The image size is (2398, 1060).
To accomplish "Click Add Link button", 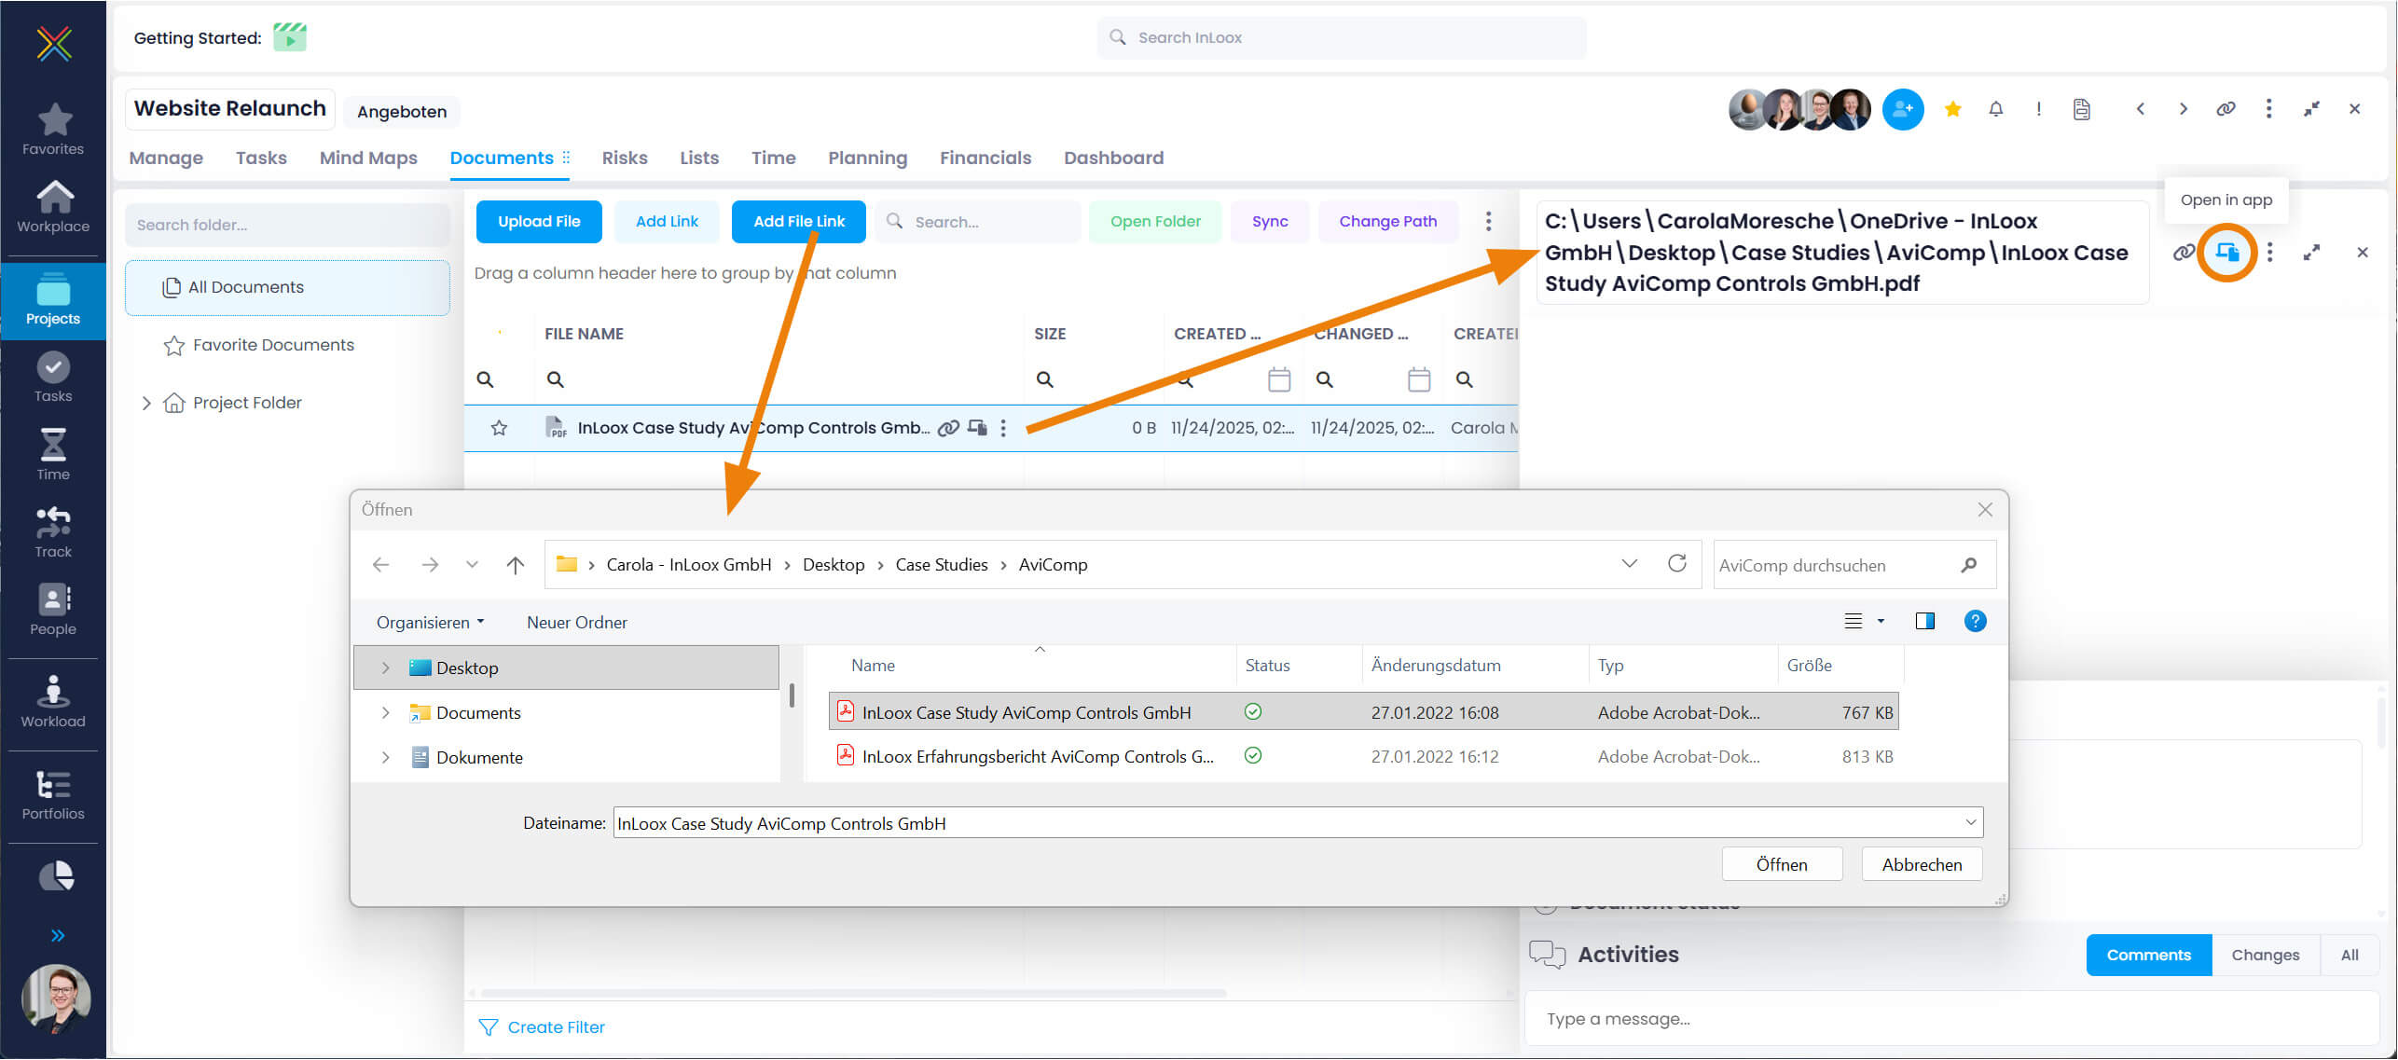I will (x=667, y=221).
